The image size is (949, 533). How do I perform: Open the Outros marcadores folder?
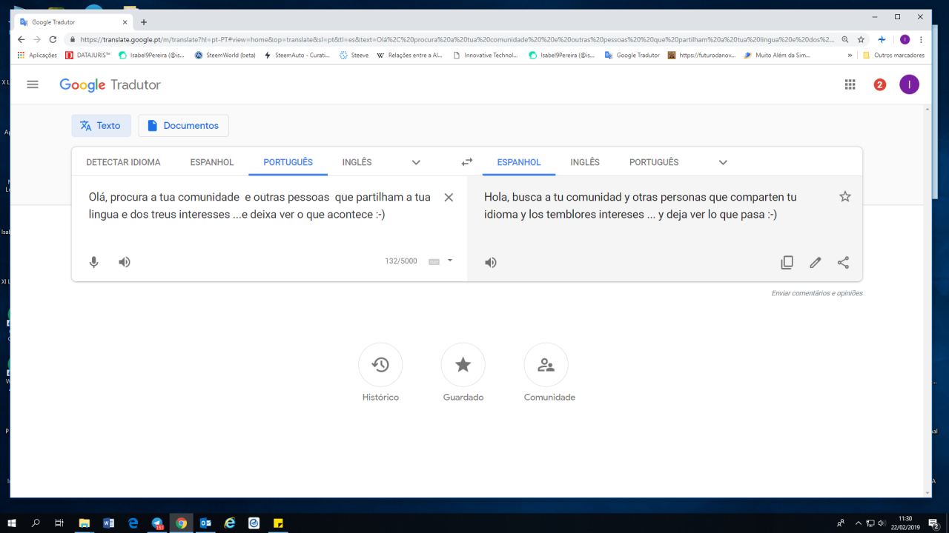(893, 56)
